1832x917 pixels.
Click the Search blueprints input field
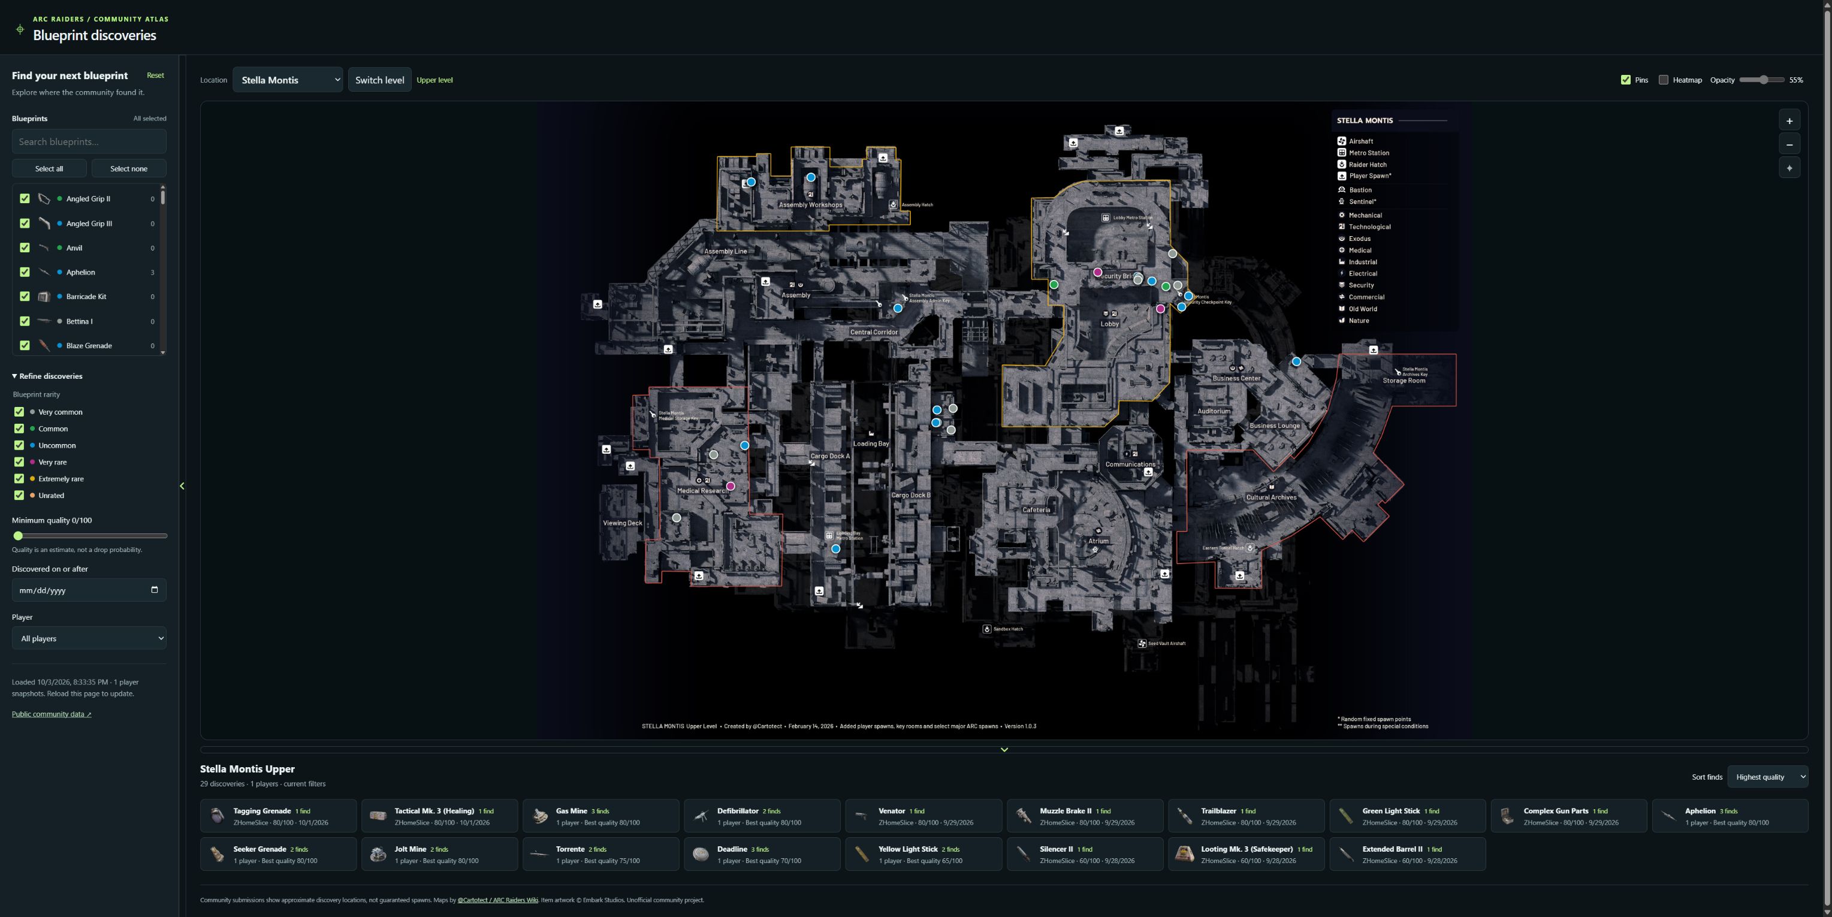tap(89, 141)
